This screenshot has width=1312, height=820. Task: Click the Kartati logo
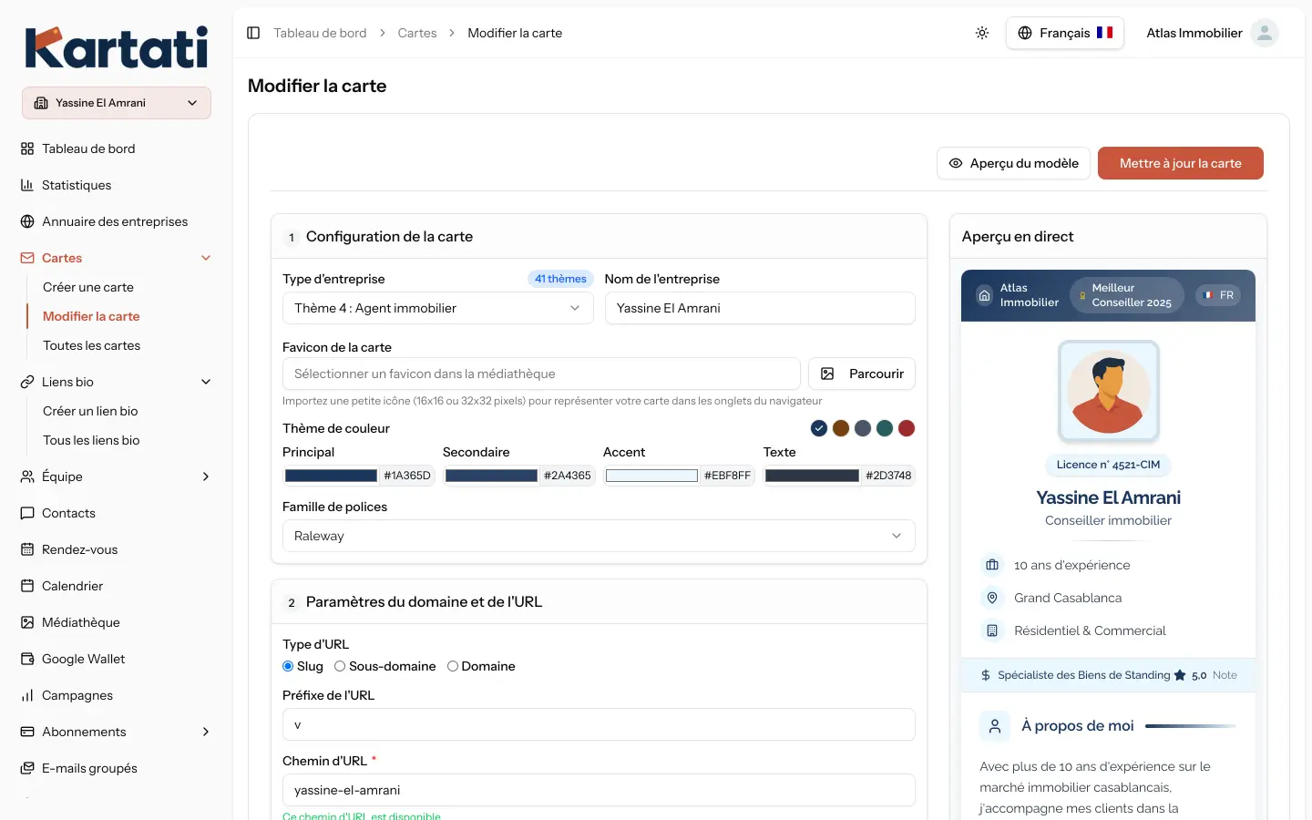point(117,47)
